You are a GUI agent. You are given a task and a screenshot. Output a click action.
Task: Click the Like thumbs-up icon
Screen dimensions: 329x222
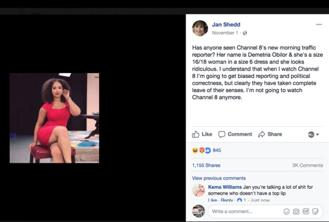196,134
